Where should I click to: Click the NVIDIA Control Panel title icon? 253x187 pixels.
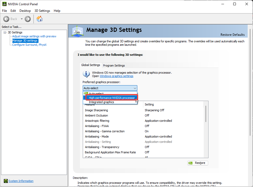click(4, 4)
